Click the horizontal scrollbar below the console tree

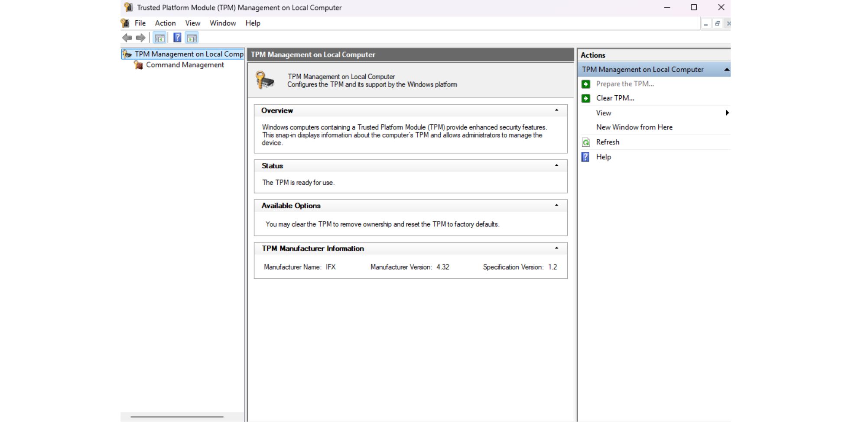tap(178, 416)
